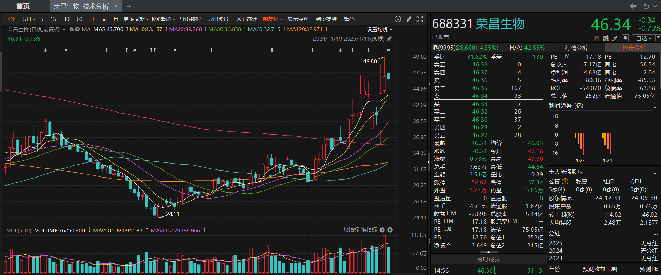Click the stock name 荣昌生物 header
The height and width of the screenshot is (275, 661).
pos(500,24)
